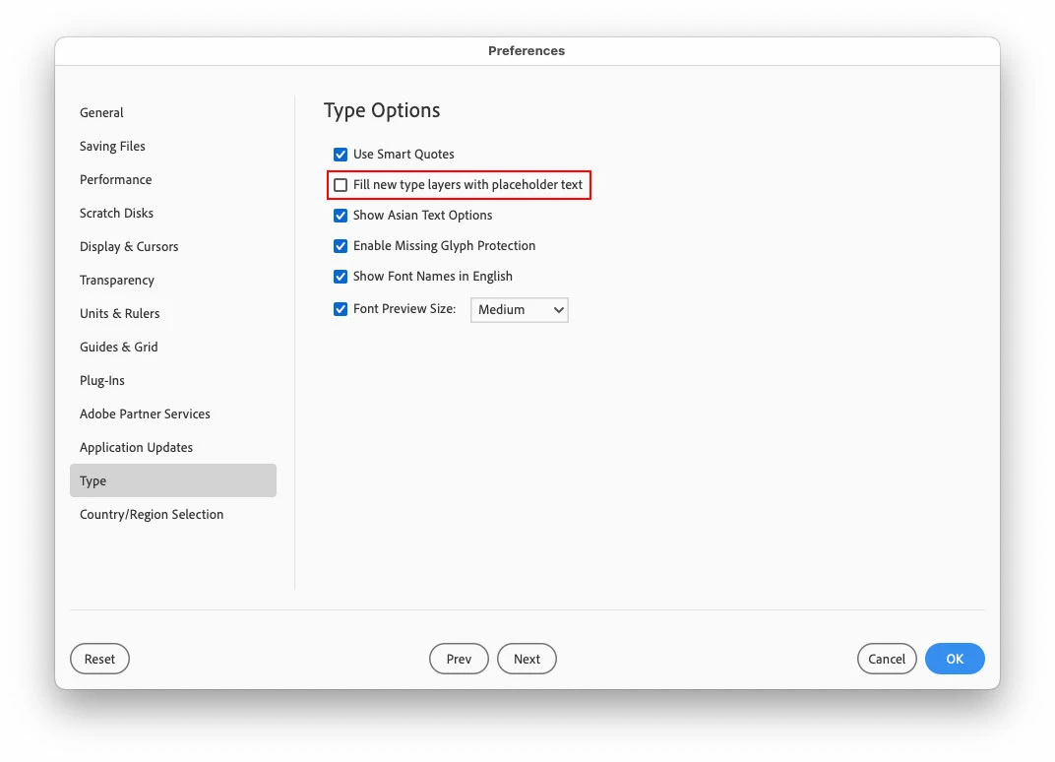The width and height of the screenshot is (1055, 762).
Task: Click Next to view next category
Action: pos(527,659)
